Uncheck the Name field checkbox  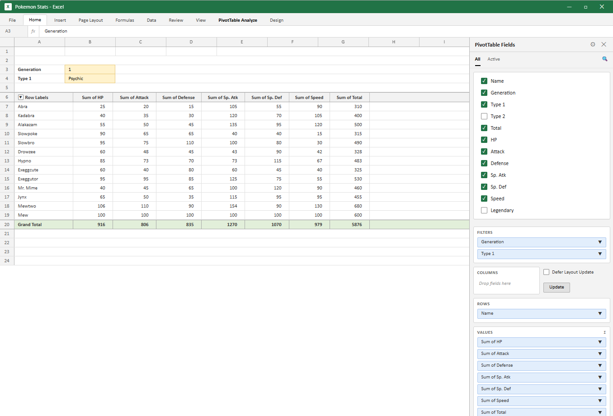tap(484, 81)
